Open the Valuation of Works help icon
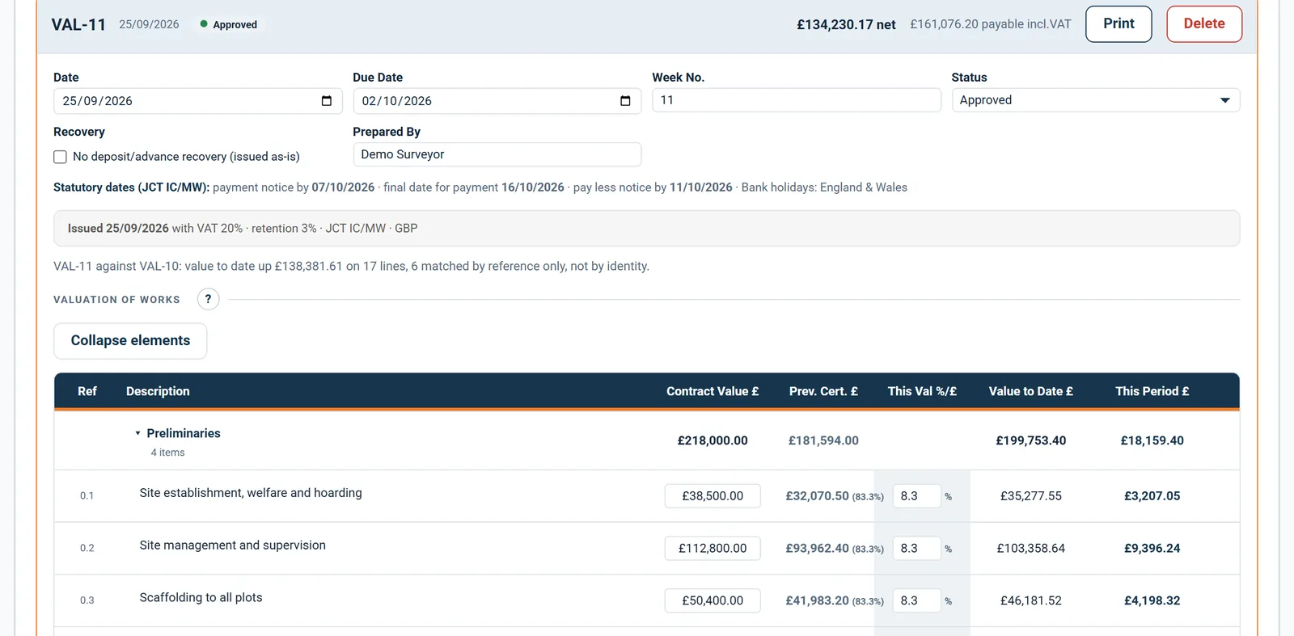Viewport: 1294px width, 636px height. click(208, 299)
